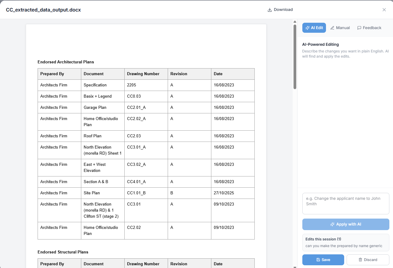Open the Feedback tab
This screenshot has height=268, width=393.
(369, 28)
